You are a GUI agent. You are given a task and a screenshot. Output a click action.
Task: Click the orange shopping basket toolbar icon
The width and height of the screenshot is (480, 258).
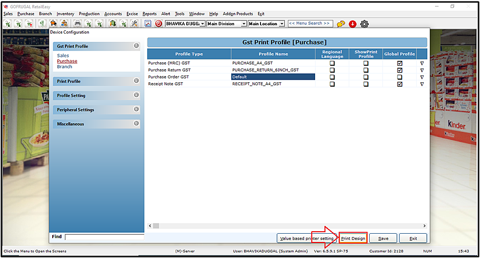pos(53,23)
